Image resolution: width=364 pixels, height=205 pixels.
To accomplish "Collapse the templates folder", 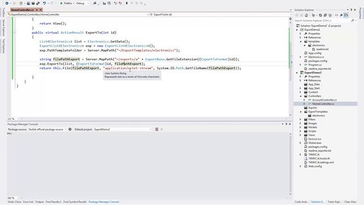I will pos(301,42).
